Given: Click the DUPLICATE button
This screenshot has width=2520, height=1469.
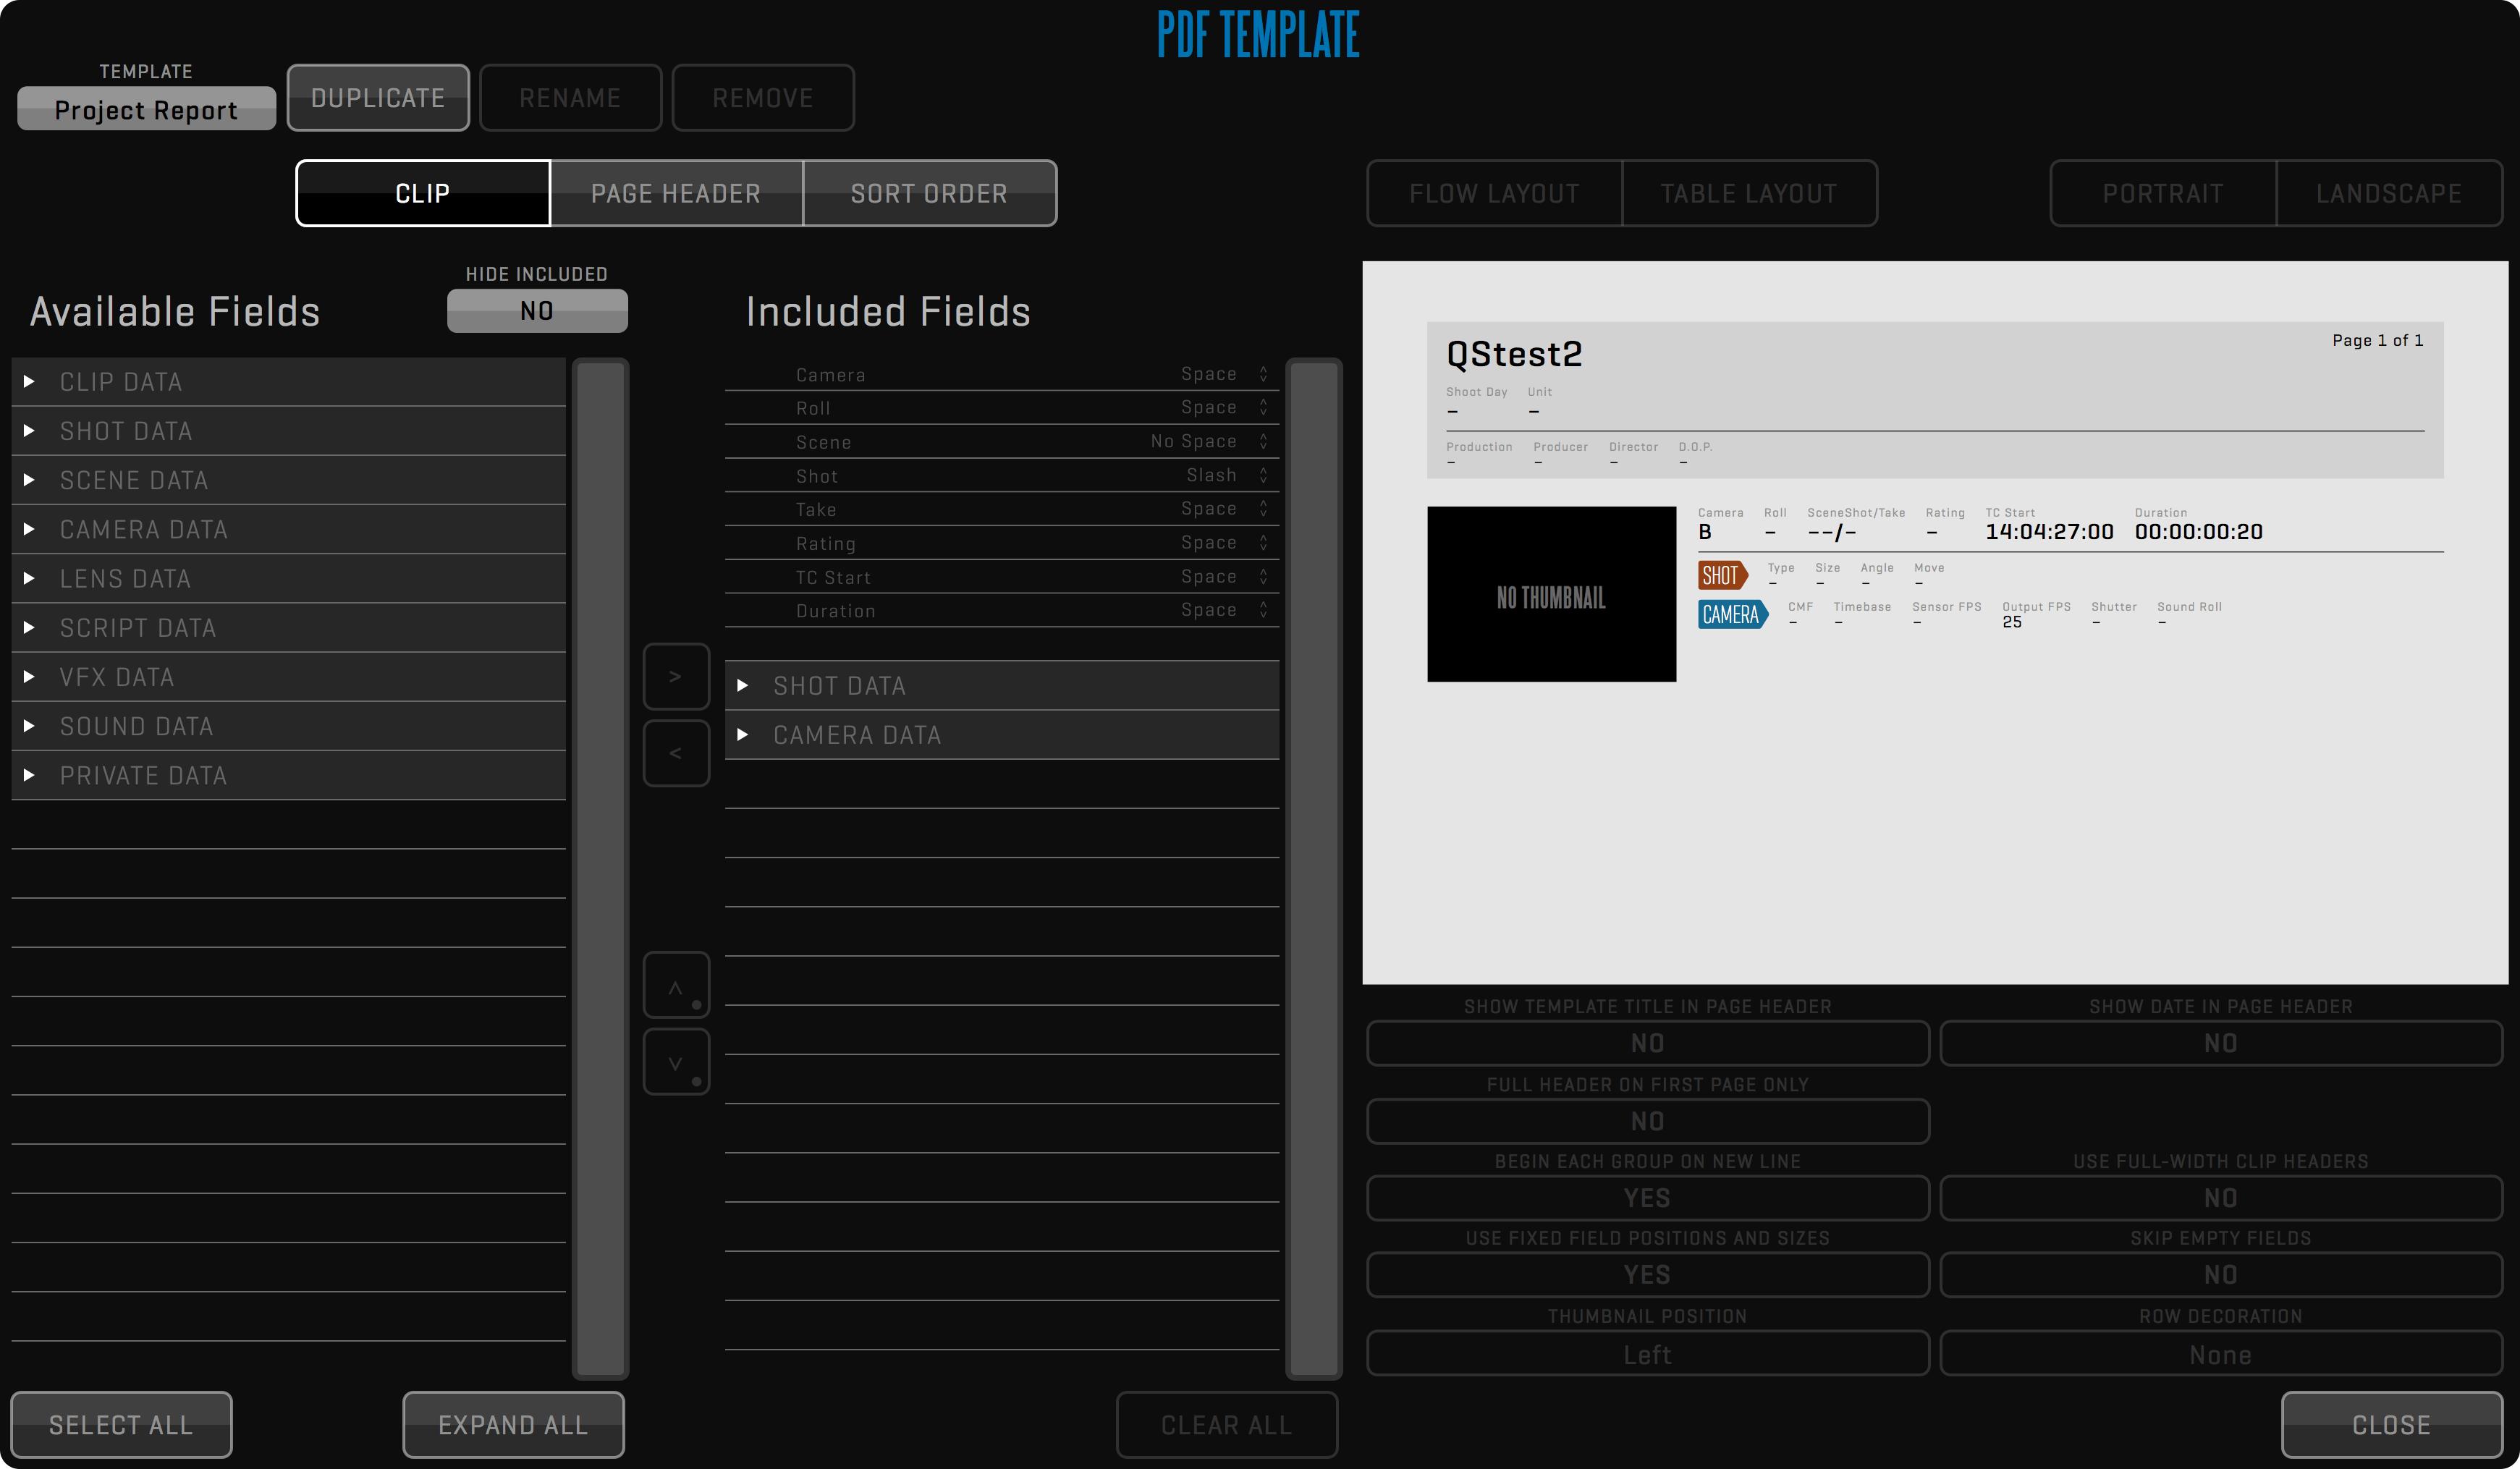Looking at the screenshot, I should point(378,98).
